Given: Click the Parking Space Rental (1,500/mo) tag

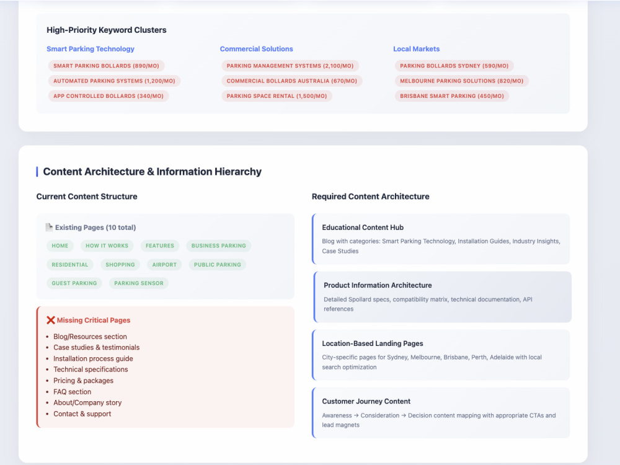Looking at the screenshot, I should click(277, 95).
